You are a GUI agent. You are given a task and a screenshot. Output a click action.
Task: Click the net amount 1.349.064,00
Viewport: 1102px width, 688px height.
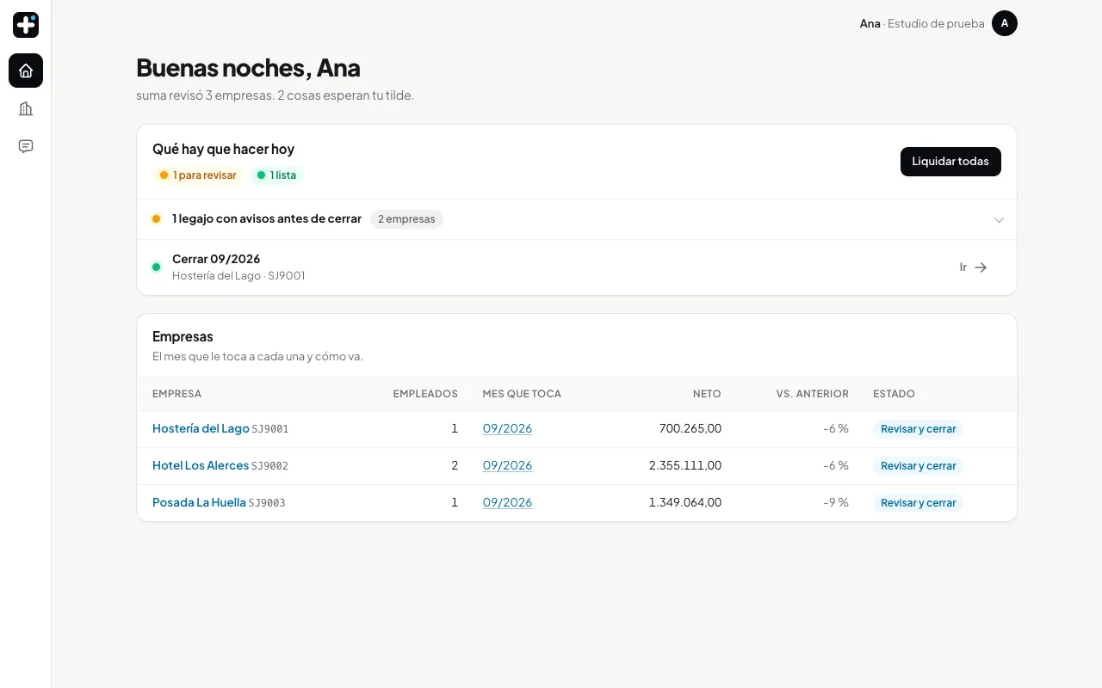685,502
